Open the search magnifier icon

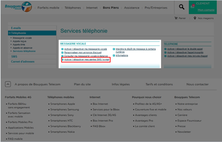coord(181,7)
